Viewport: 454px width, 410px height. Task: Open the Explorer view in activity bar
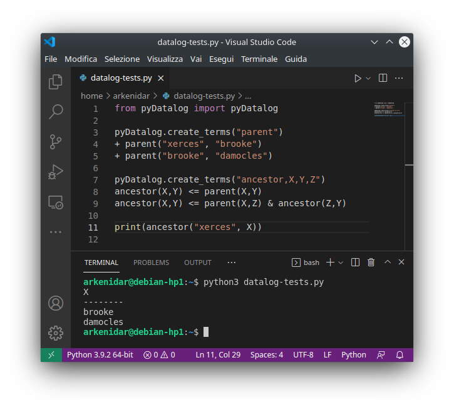coord(56,82)
